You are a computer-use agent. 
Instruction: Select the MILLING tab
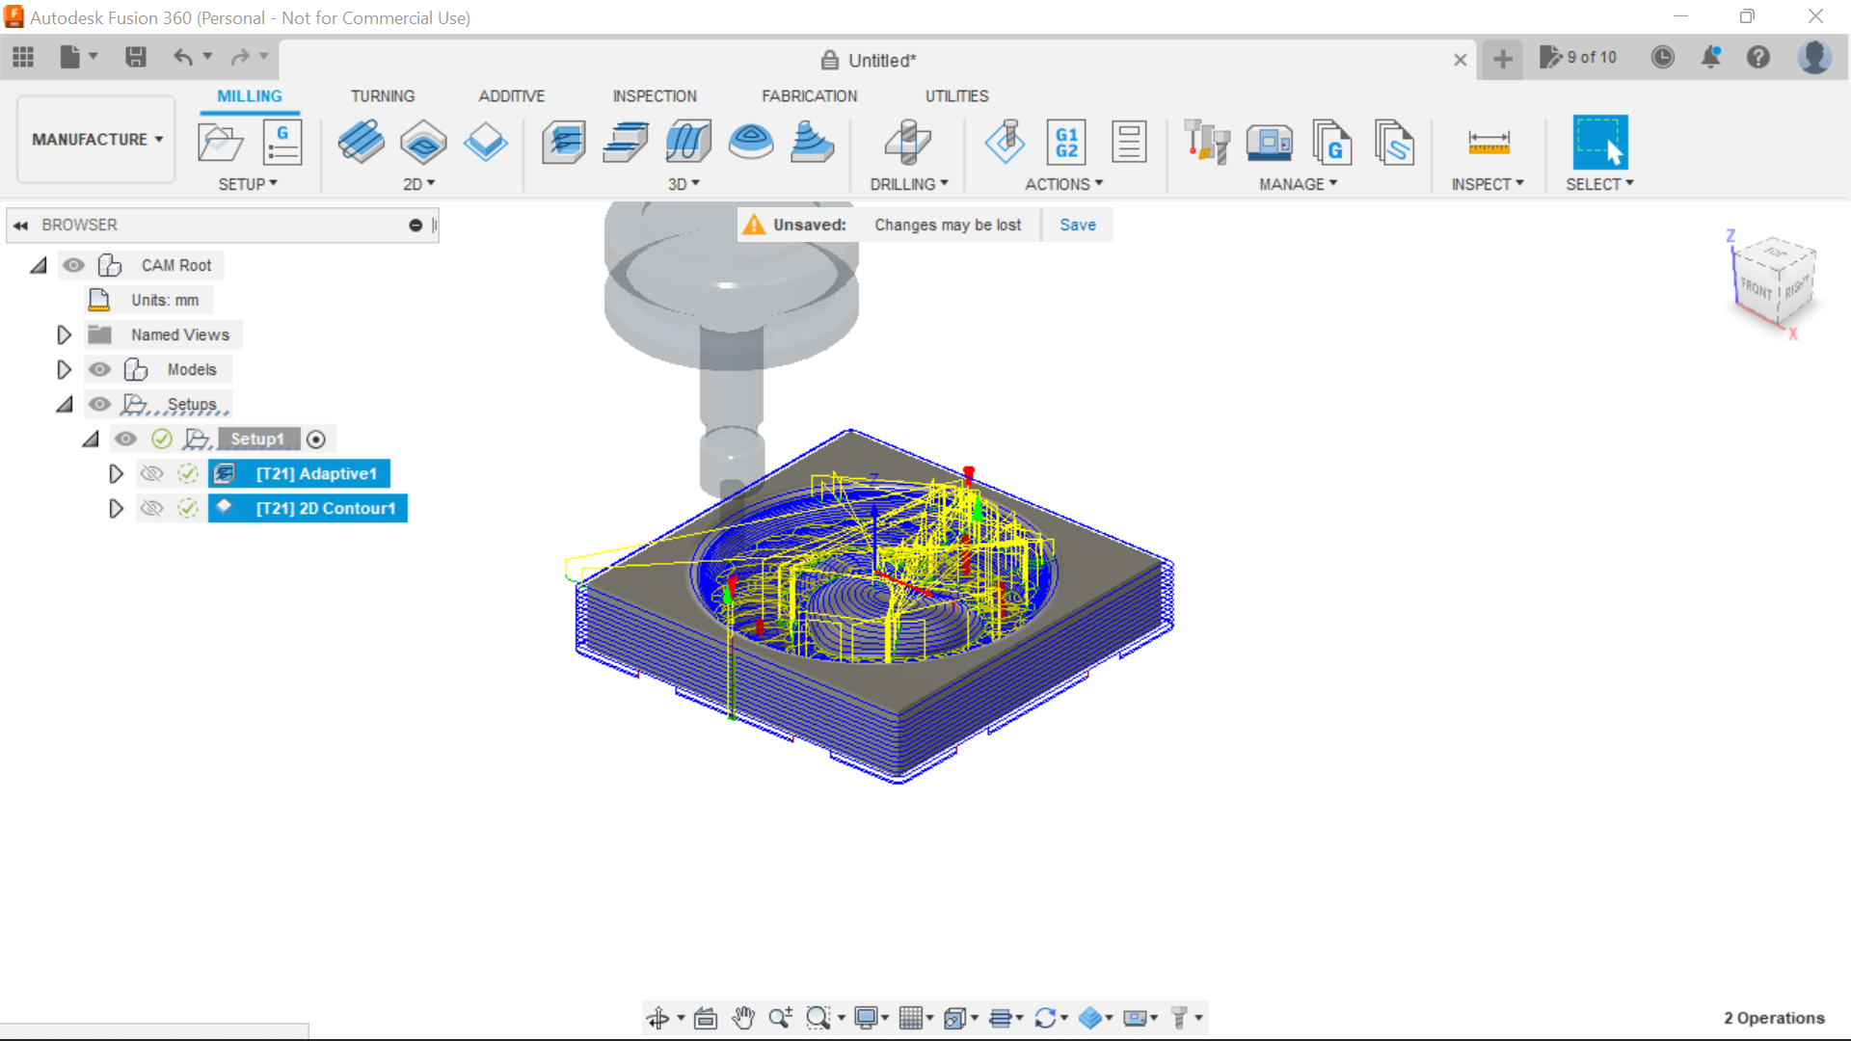pos(250,96)
